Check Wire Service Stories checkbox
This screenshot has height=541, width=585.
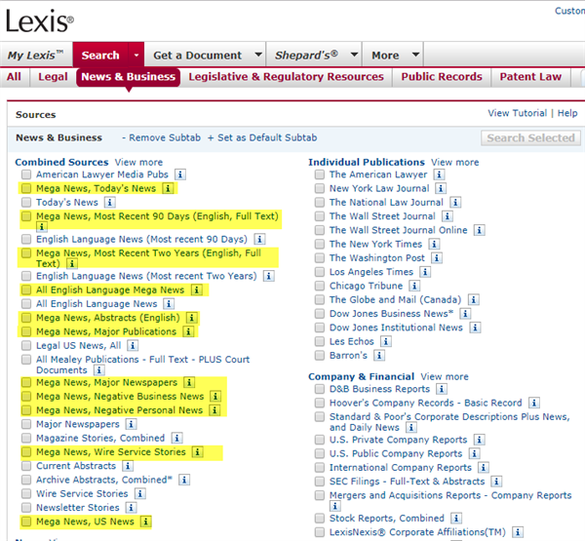click(x=26, y=493)
